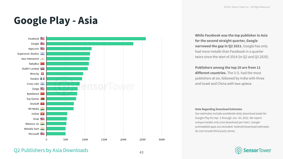Click the Microsoft download bar

[56, 134]
